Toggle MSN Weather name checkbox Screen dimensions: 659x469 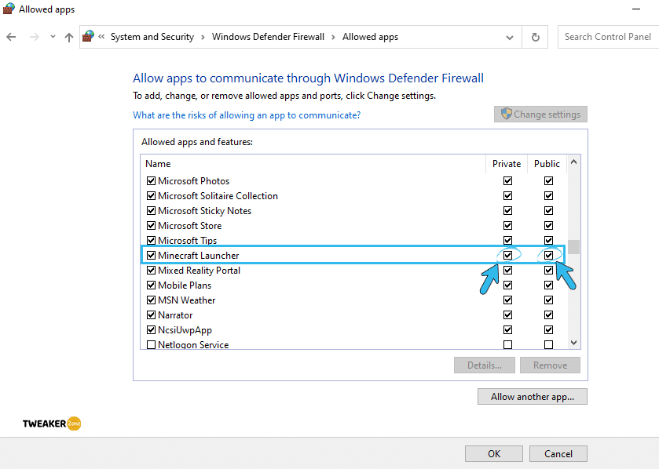coord(152,300)
